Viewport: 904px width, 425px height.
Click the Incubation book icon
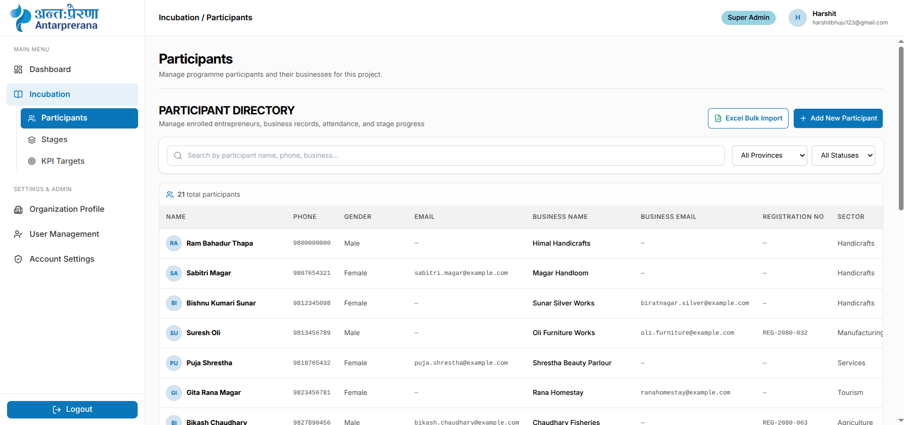[x=18, y=94]
